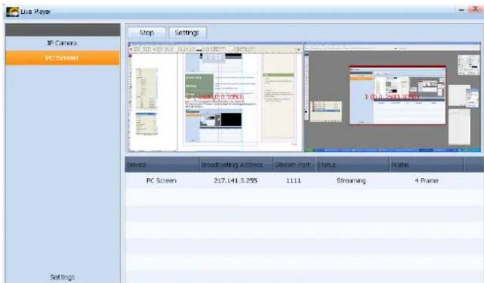The image size is (484, 283).
Task: Open Settings at the sidebar bottom
Action: (x=62, y=277)
